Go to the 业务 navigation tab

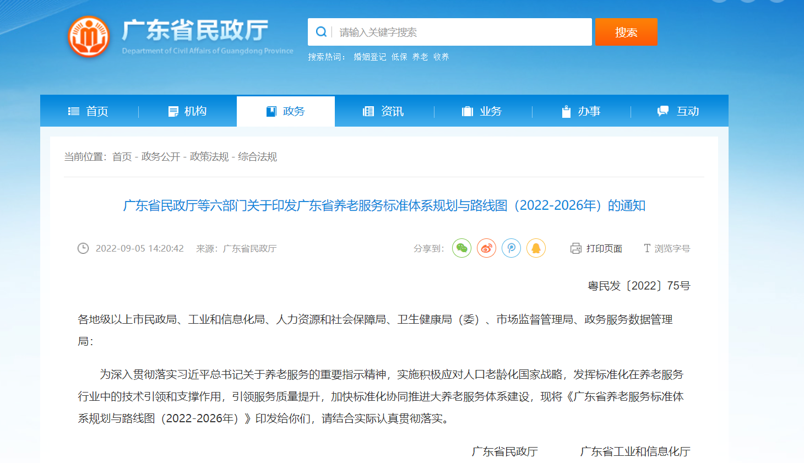click(x=483, y=111)
